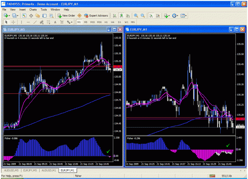Zoom out on the chart

pyautogui.click(x=142, y=15)
